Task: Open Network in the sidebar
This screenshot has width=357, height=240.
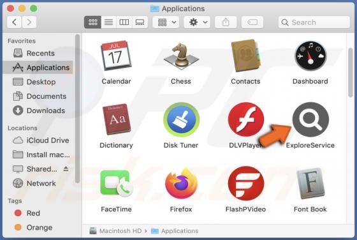Action: 38,183
